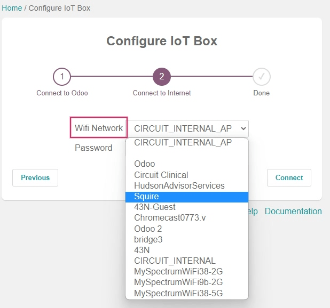Click the Previous button

(x=35, y=178)
